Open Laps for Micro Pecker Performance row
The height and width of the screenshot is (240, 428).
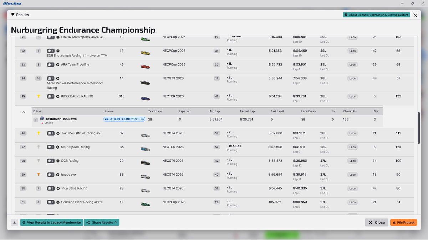point(352,78)
